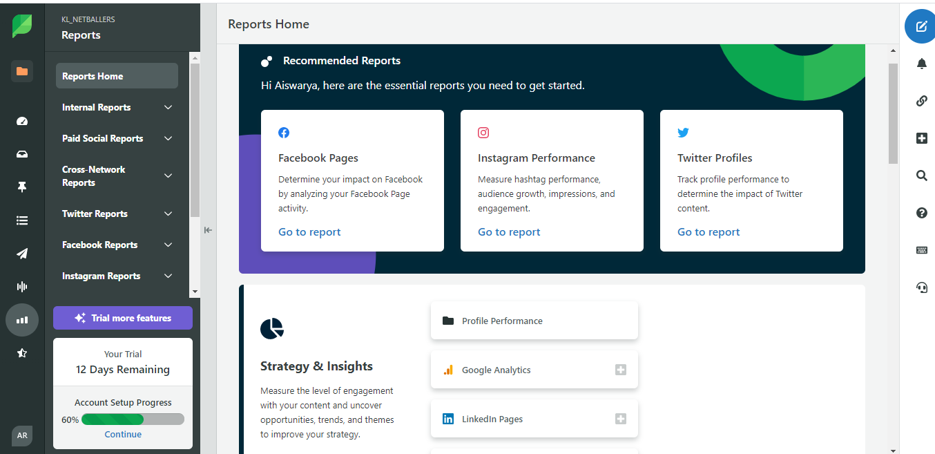The width and height of the screenshot is (935, 454).
Task: Click the plus icon on LinkedIn Pages
Action: click(621, 419)
